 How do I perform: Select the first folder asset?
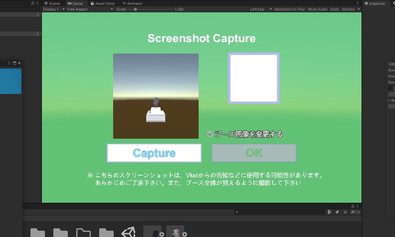(38, 232)
